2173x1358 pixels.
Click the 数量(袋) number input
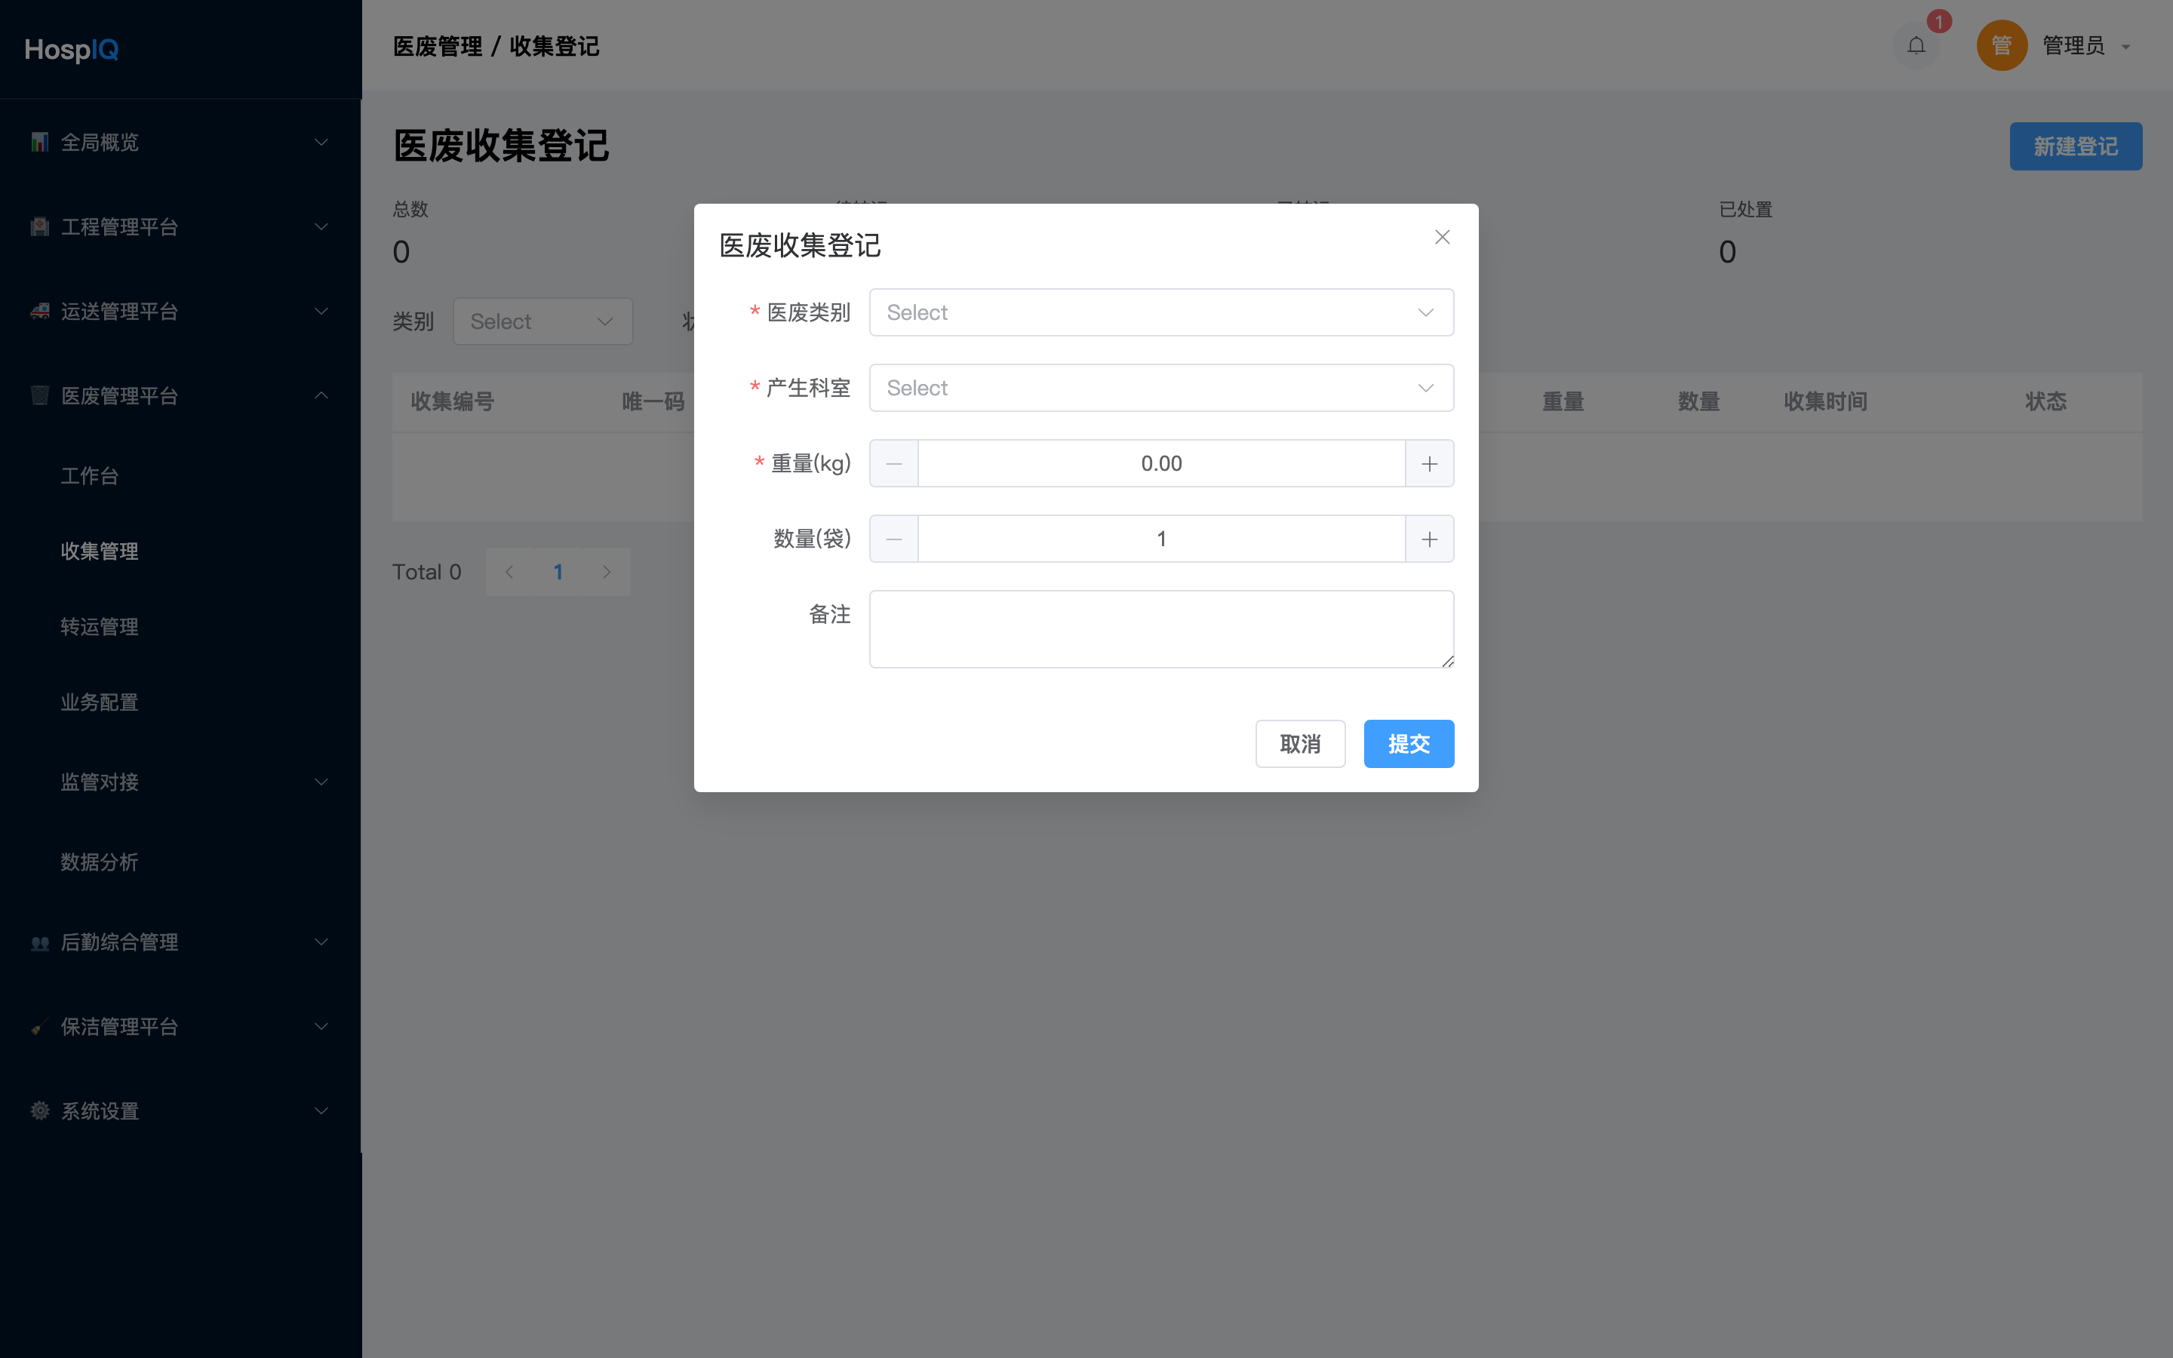(1161, 539)
